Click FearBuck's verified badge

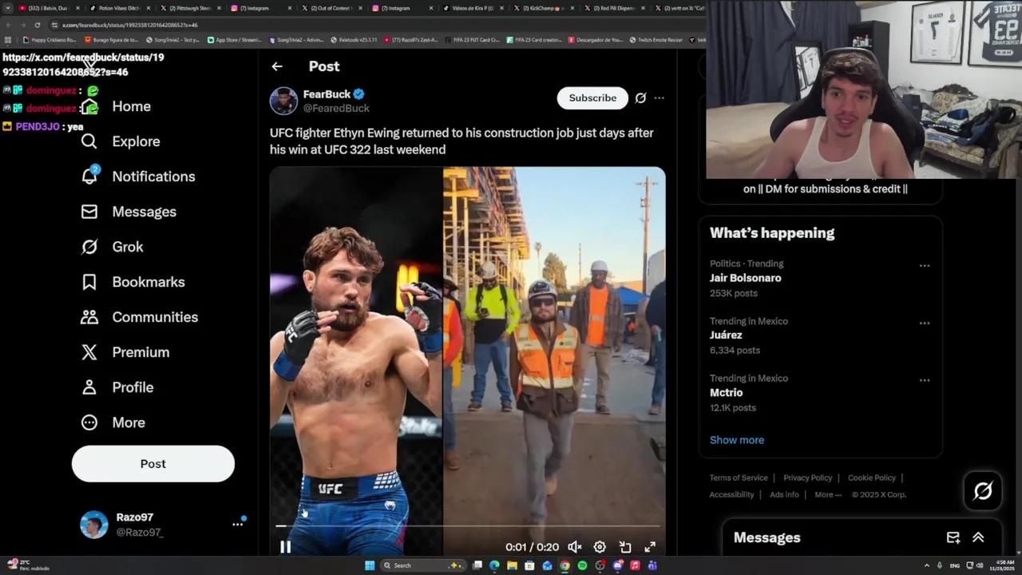(359, 94)
